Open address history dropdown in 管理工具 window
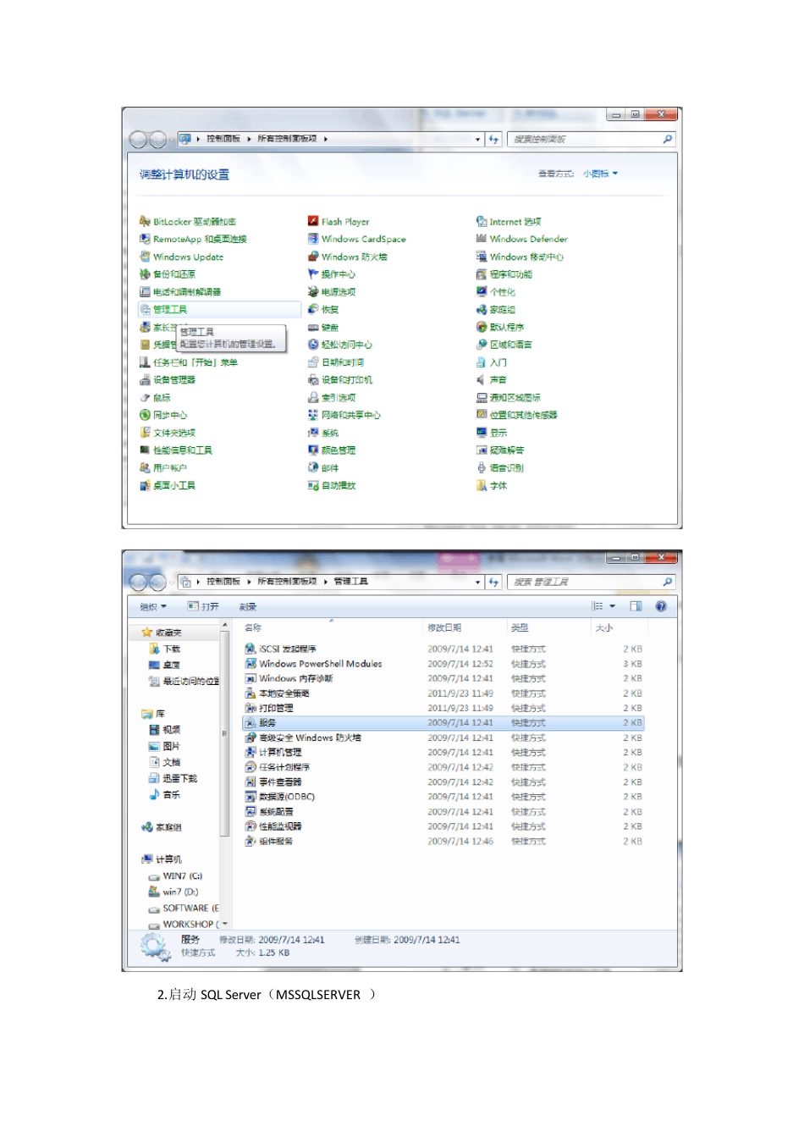804x1138 pixels. point(478,582)
